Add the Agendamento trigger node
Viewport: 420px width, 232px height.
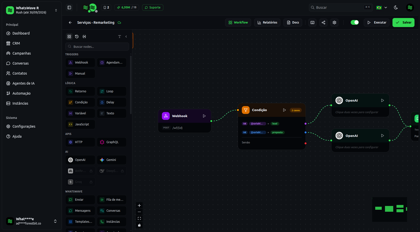coord(112,63)
